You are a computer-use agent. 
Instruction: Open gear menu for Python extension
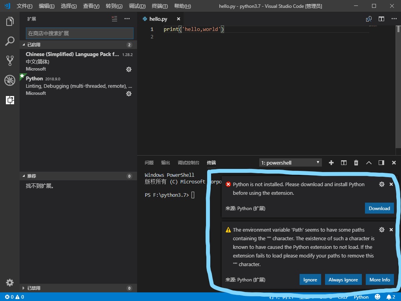coord(128,93)
